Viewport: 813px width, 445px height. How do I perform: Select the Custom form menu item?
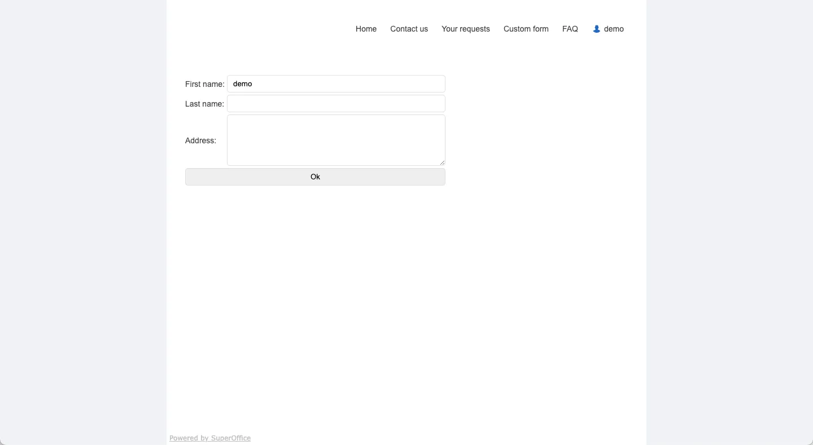pyautogui.click(x=526, y=29)
